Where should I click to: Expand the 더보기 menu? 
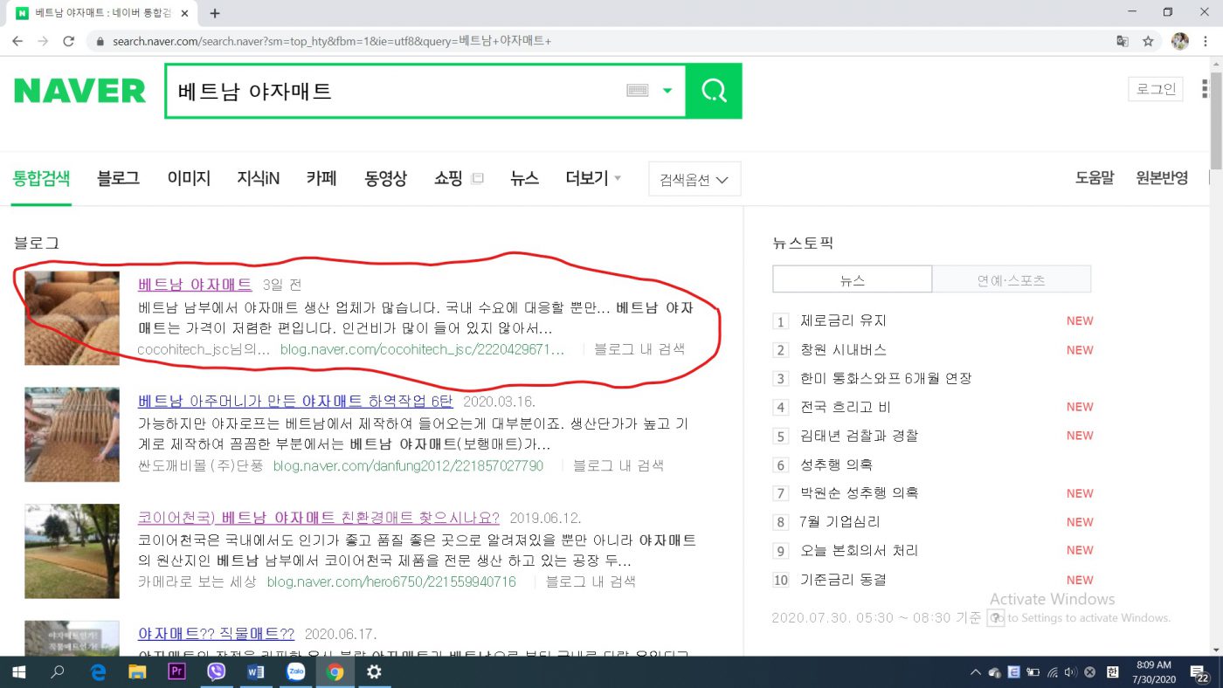click(593, 178)
